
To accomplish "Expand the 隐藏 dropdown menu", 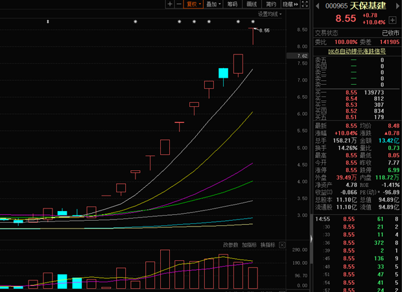I will 289,4.
